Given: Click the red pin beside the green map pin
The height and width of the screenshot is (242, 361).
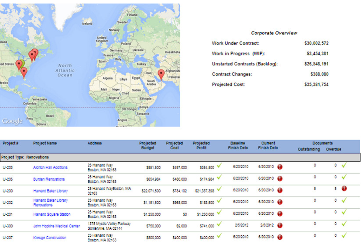Looking at the screenshot, I should coord(19,65).
